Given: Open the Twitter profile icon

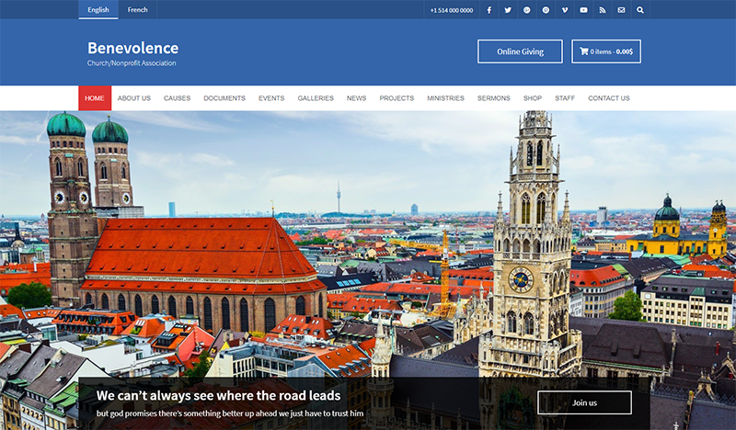Looking at the screenshot, I should click(508, 10).
